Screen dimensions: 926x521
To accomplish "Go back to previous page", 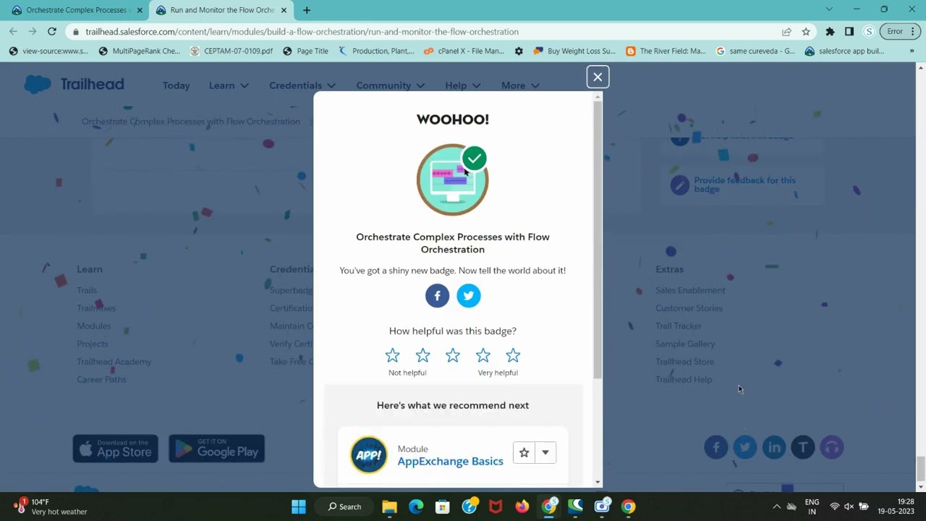I will tap(13, 31).
